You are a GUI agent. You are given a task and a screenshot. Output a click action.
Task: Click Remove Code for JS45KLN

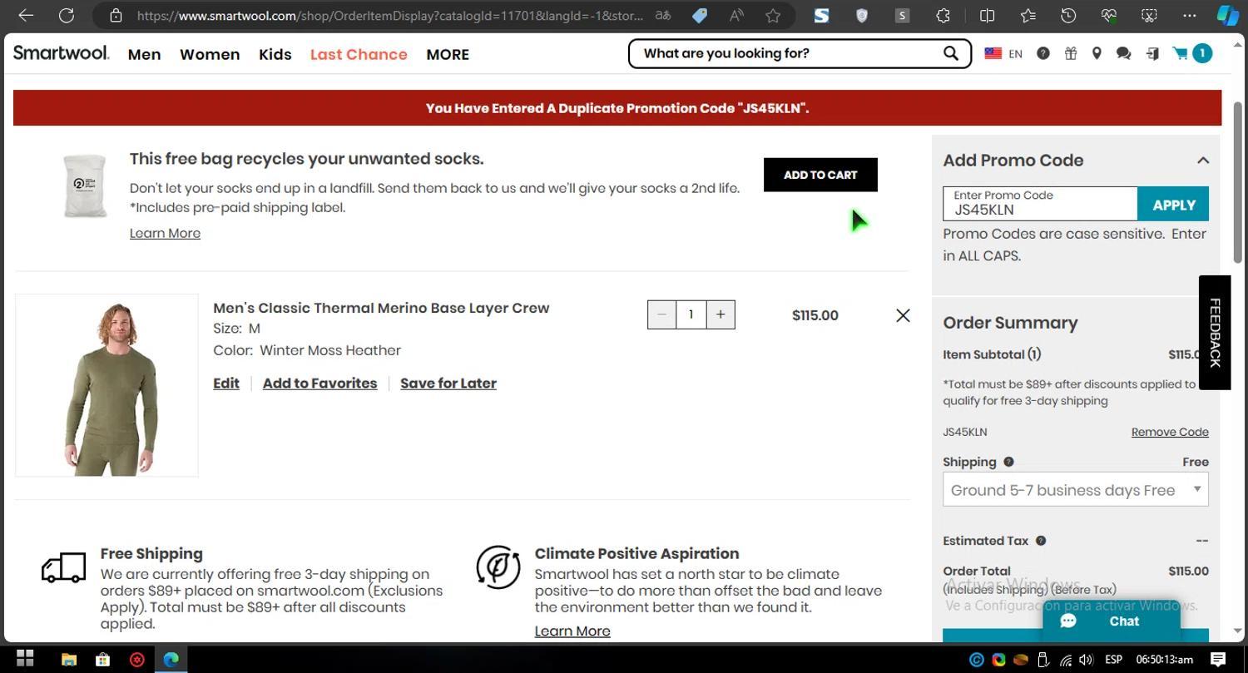click(1170, 432)
